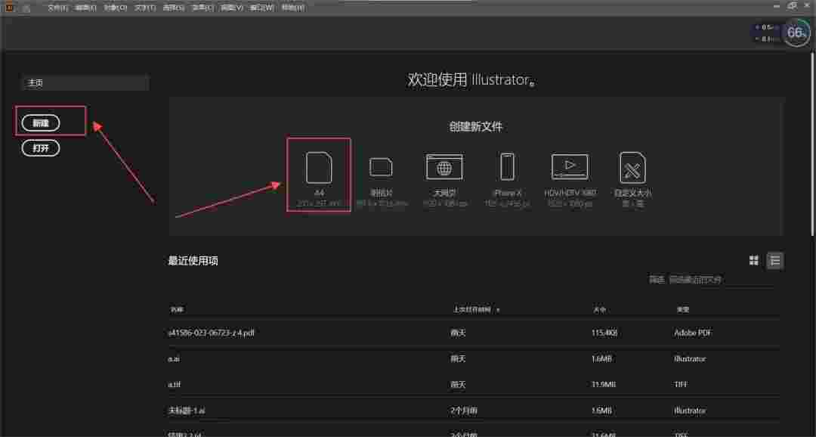Choose the A4 document preset icon
This screenshot has width=816, height=437.
point(319,168)
